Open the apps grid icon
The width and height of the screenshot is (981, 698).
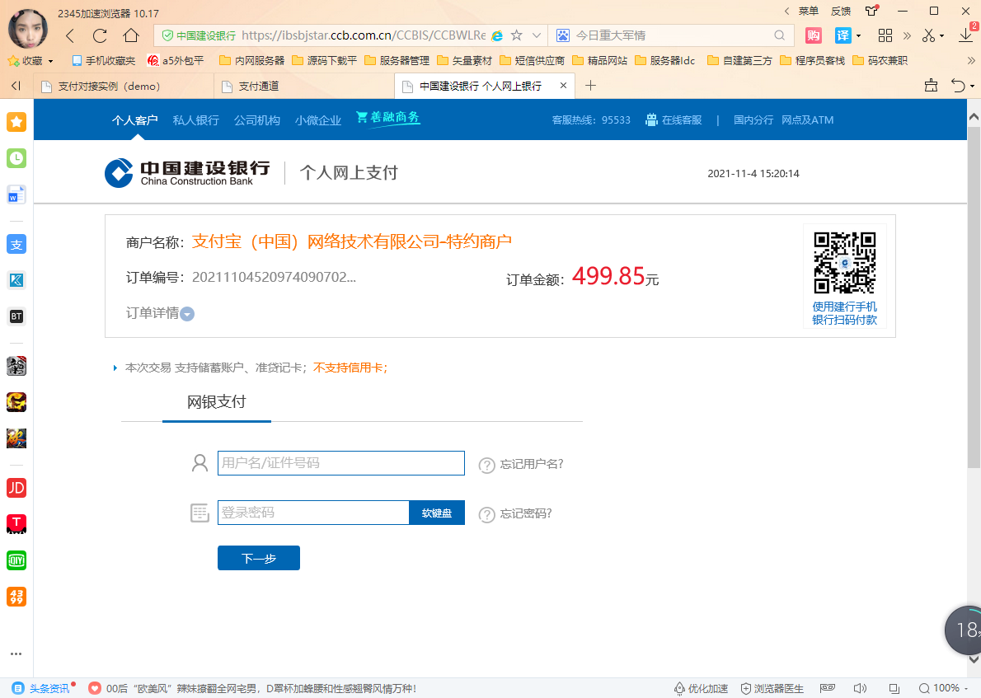pyautogui.click(x=885, y=35)
